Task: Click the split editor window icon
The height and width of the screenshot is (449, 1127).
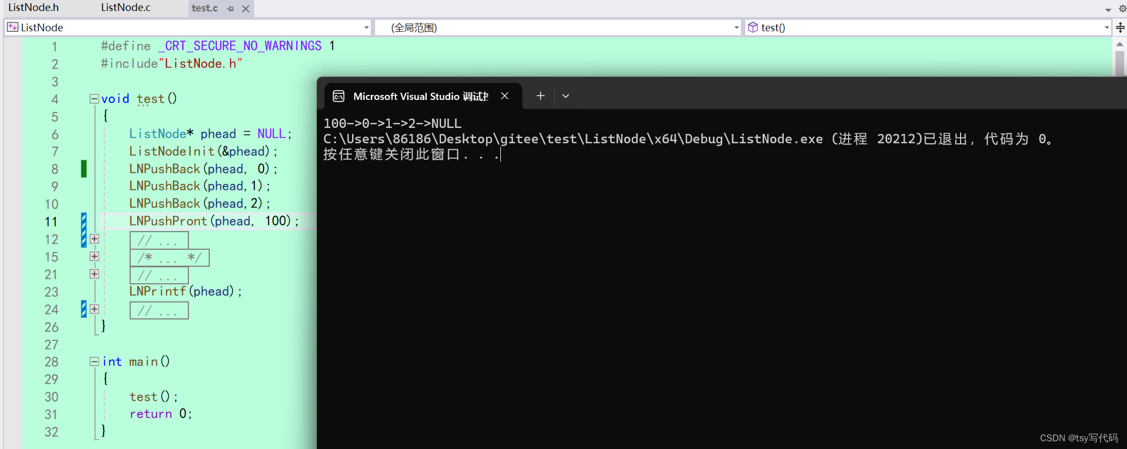Action: click(1120, 27)
